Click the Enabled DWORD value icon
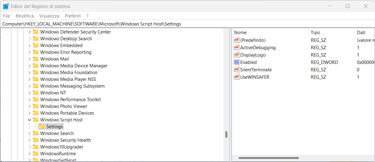The width and height of the screenshot is (375, 162). 236,62
